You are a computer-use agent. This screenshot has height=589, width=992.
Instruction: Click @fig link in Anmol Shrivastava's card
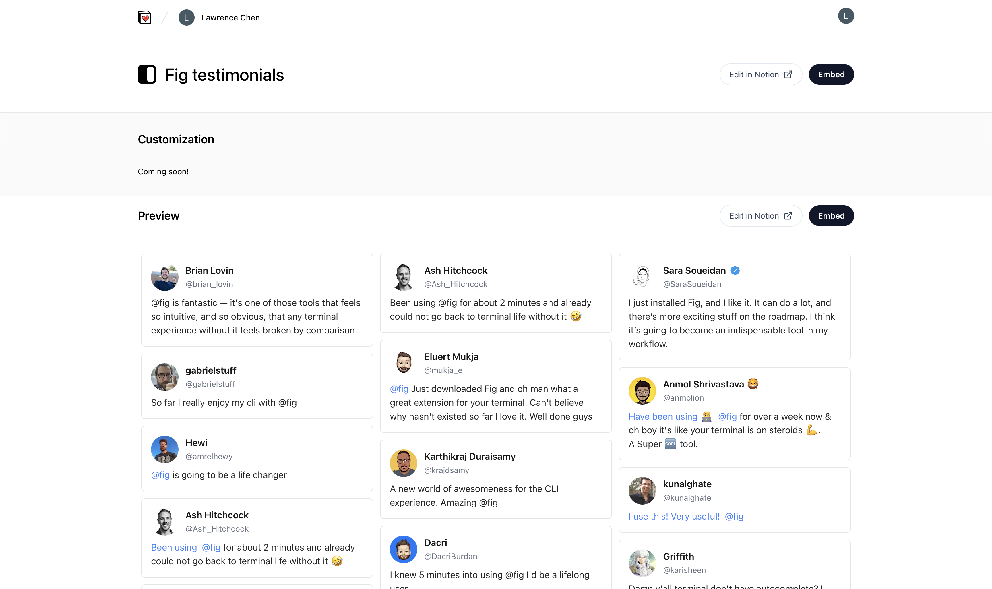[727, 416]
